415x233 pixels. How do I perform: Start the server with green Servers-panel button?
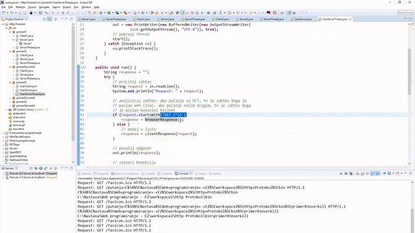coord(41,168)
